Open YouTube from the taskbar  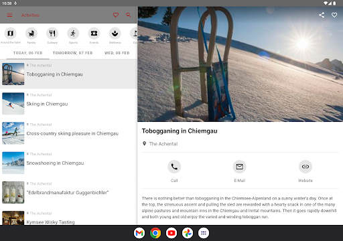pos(171,233)
